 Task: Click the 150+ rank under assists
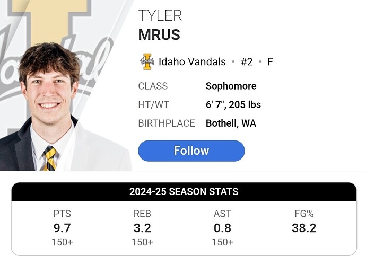(222, 242)
